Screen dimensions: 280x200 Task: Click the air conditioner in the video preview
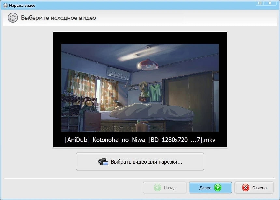[118, 73]
